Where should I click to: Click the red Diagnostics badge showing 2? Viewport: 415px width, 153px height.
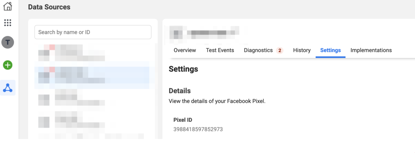[x=280, y=50]
